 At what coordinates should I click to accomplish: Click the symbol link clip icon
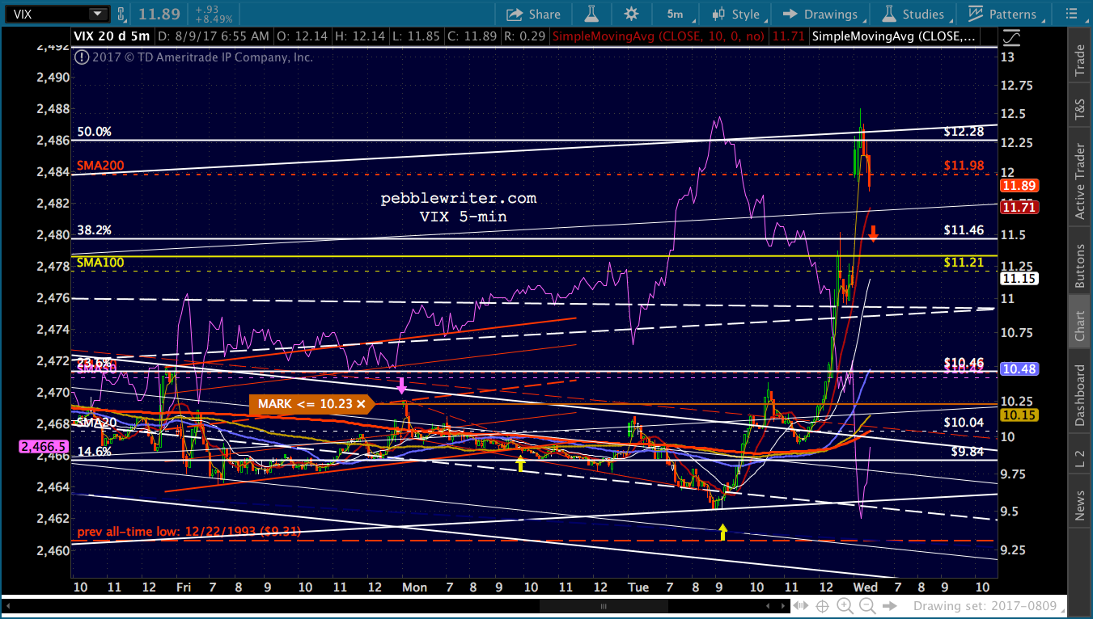tap(121, 14)
